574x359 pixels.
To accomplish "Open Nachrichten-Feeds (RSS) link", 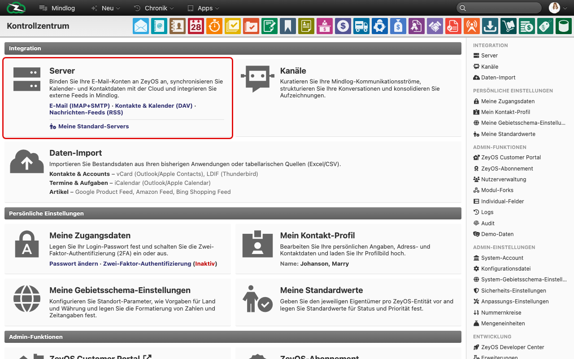I will [x=86, y=112].
